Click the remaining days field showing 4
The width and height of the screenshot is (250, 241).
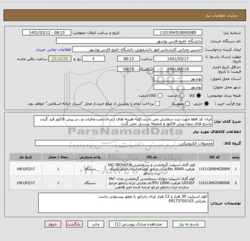(x=93, y=59)
